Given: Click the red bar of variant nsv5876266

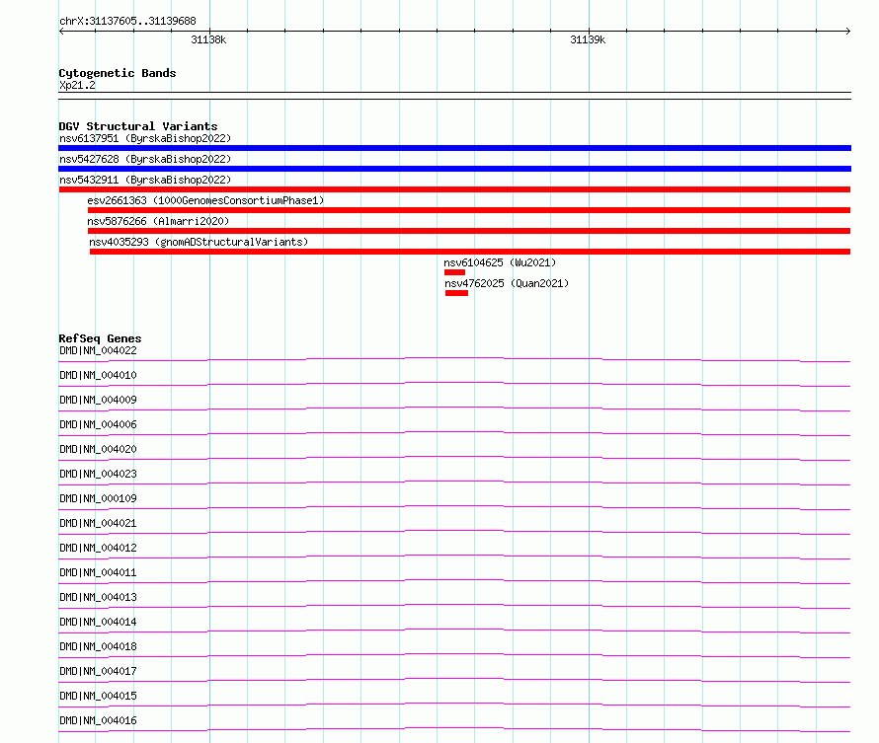Looking at the screenshot, I should point(469,231).
